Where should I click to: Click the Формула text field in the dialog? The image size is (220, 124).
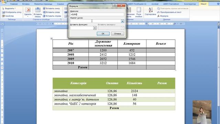[x=97, y=14]
